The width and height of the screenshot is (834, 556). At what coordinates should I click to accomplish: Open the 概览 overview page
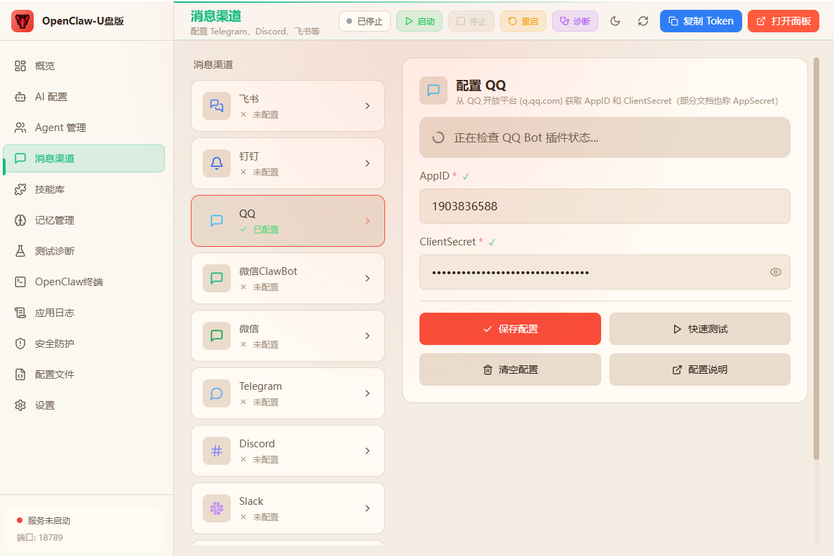point(84,66)
